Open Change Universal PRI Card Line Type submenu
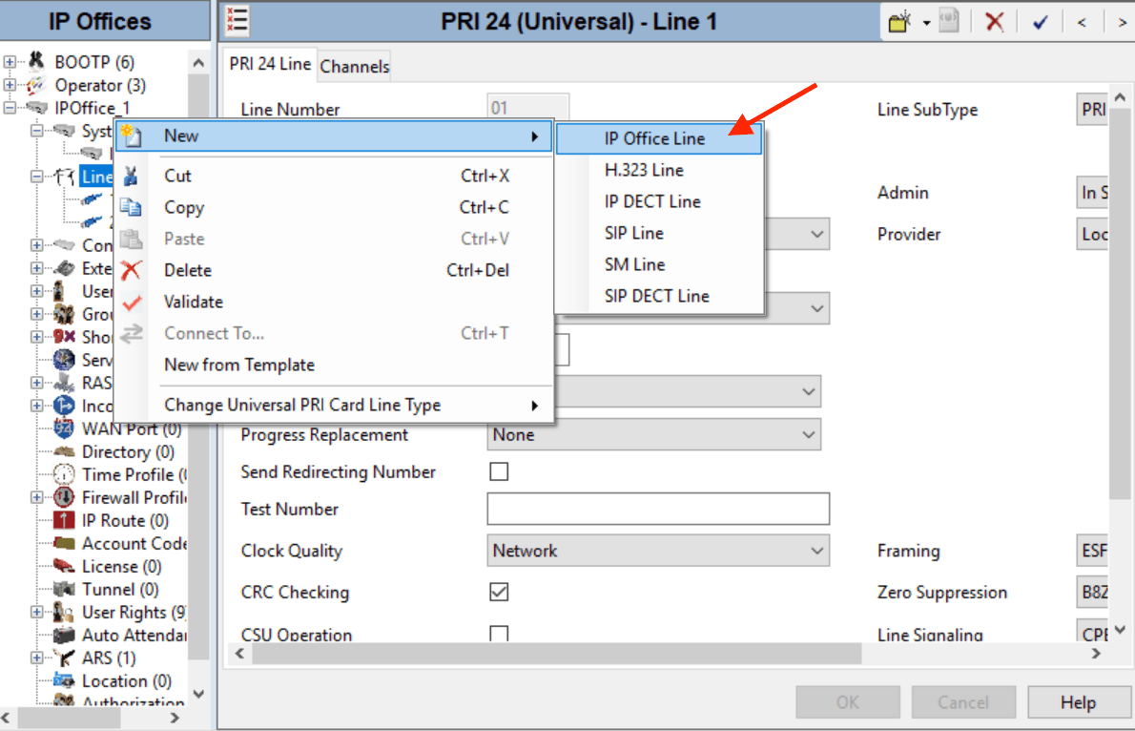Viewport: 1135px width, 731px height. [x=334, y=405]
